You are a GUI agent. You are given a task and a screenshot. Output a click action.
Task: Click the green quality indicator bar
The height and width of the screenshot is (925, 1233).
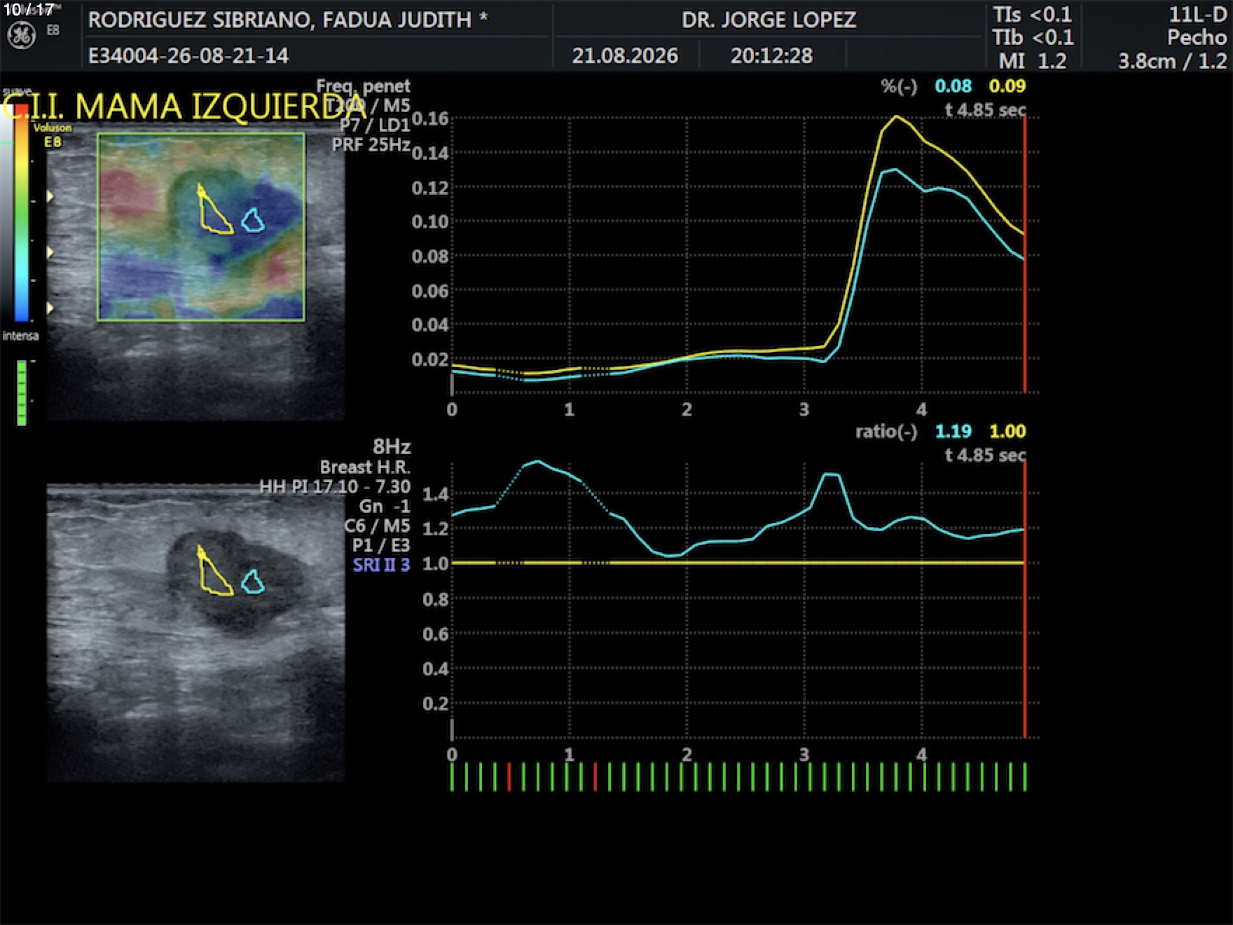[22, 392]
